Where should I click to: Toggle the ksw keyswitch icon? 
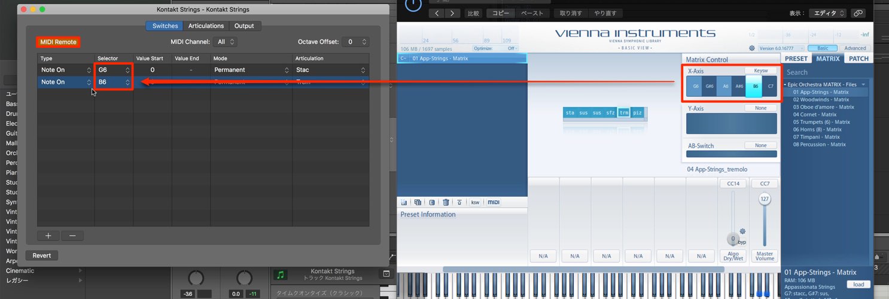coord(475,202)
